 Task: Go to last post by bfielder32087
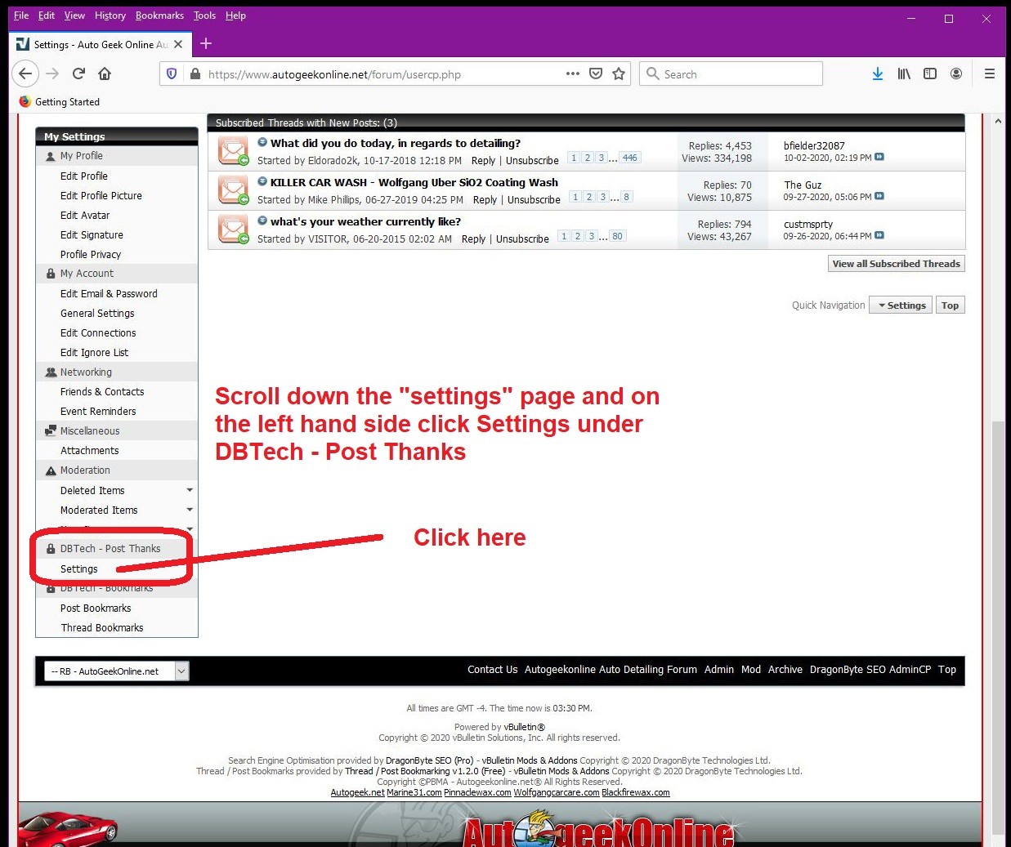pyautogui.click(x=879, y=157)
